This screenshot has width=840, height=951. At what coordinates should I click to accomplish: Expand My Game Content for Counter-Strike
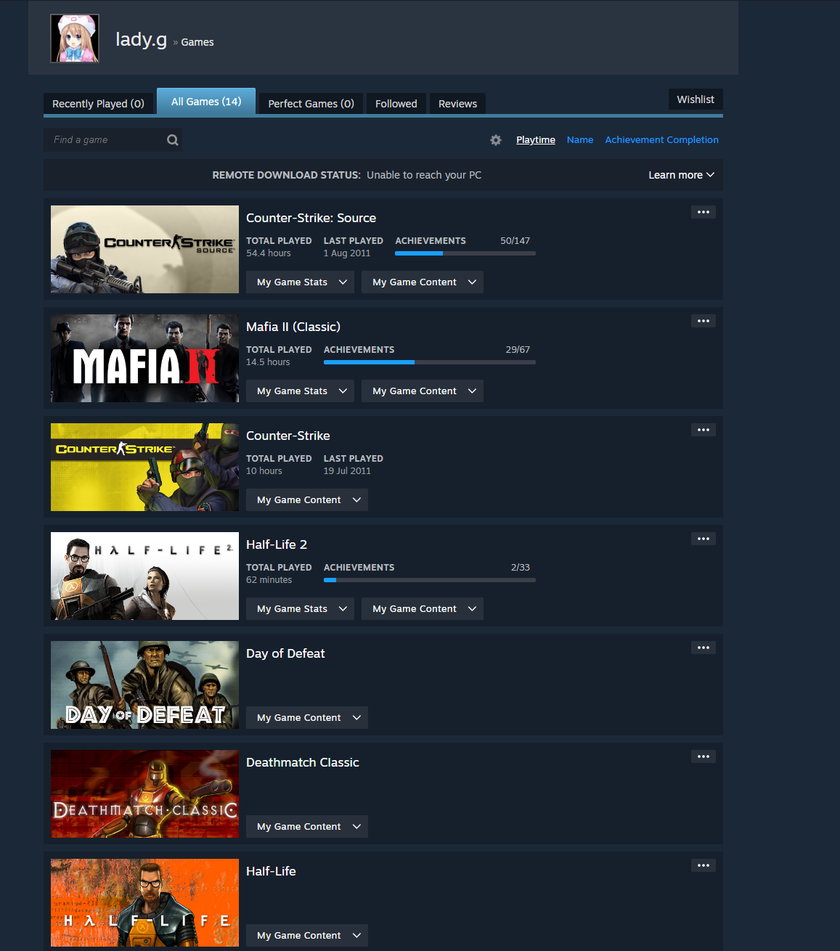click(x=307, y=499)
